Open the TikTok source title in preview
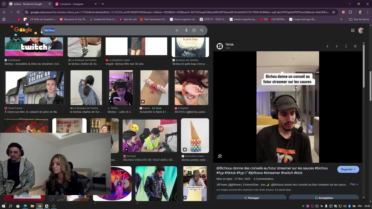This screenshot has height=209, width=372. pyautogui.click(x=229, y=45)
